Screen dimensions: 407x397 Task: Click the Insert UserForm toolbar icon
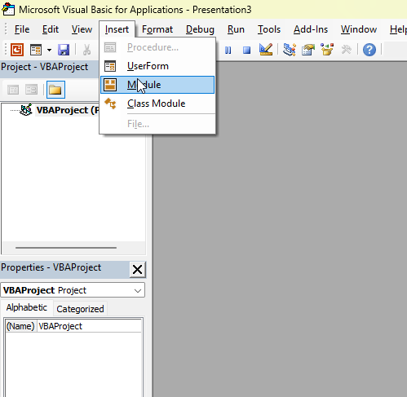click(x=36, y=50)
